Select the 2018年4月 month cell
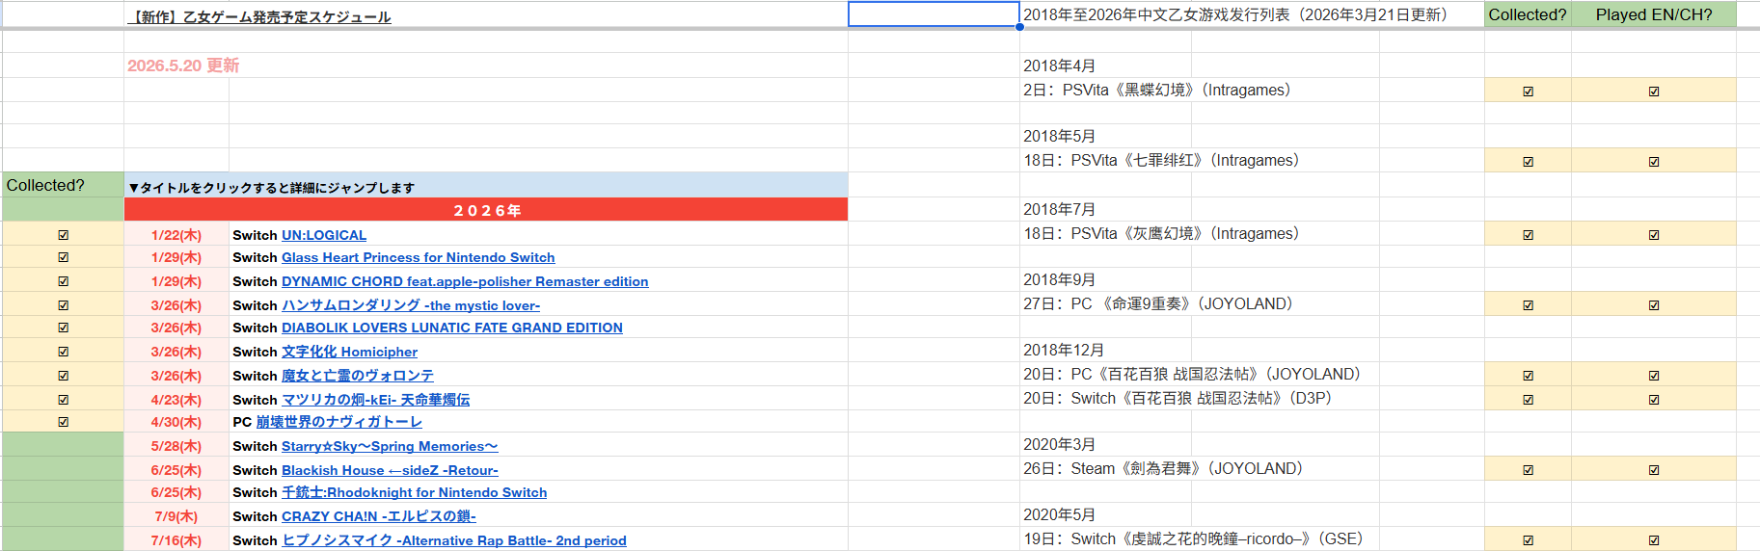This screenshot has height=551, width=1760. 1105,66
